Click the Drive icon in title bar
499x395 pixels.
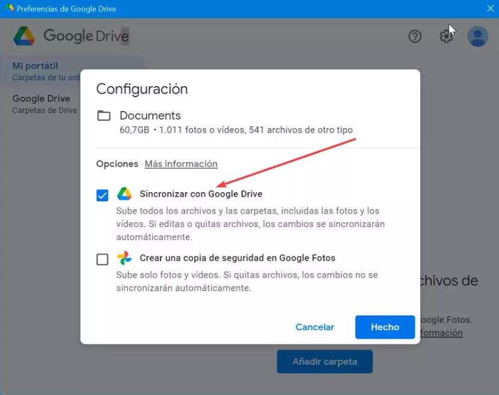click(10, 8)
